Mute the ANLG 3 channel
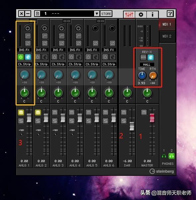 point(55,112)
